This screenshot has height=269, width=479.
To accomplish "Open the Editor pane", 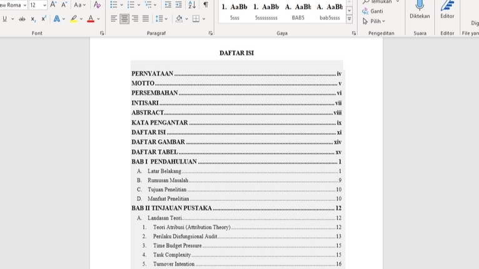I will [x=447, y=10].
